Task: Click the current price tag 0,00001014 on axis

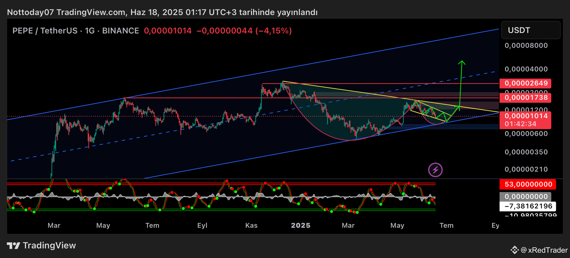Action: tap(526, 116)
